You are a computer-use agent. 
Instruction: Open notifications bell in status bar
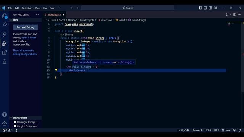240,130
